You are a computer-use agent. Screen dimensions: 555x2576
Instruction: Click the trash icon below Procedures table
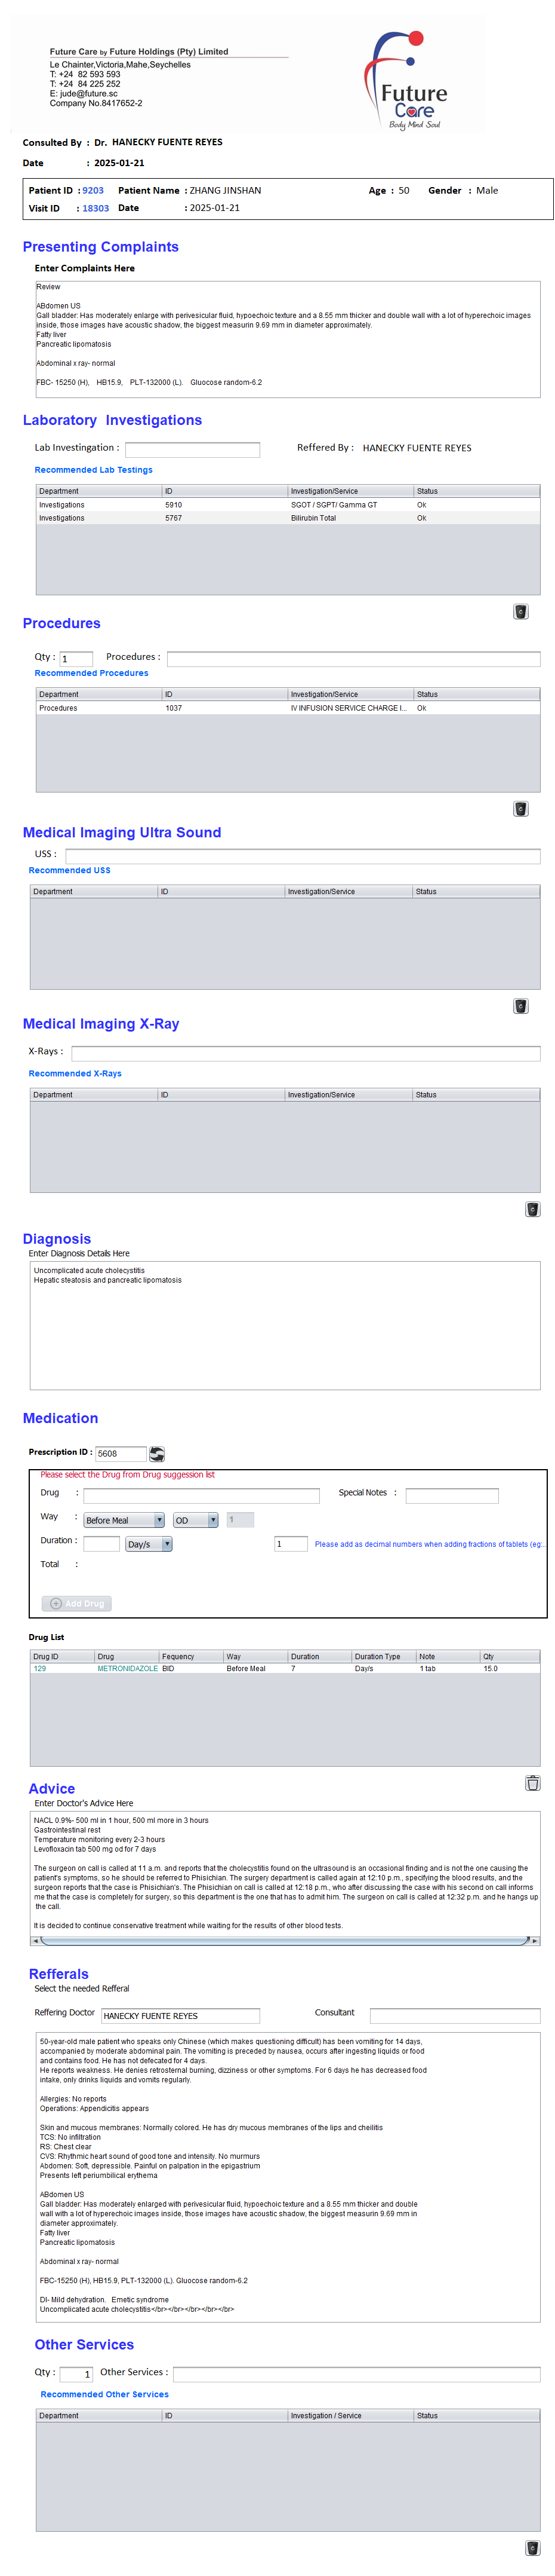pos(520,808)
